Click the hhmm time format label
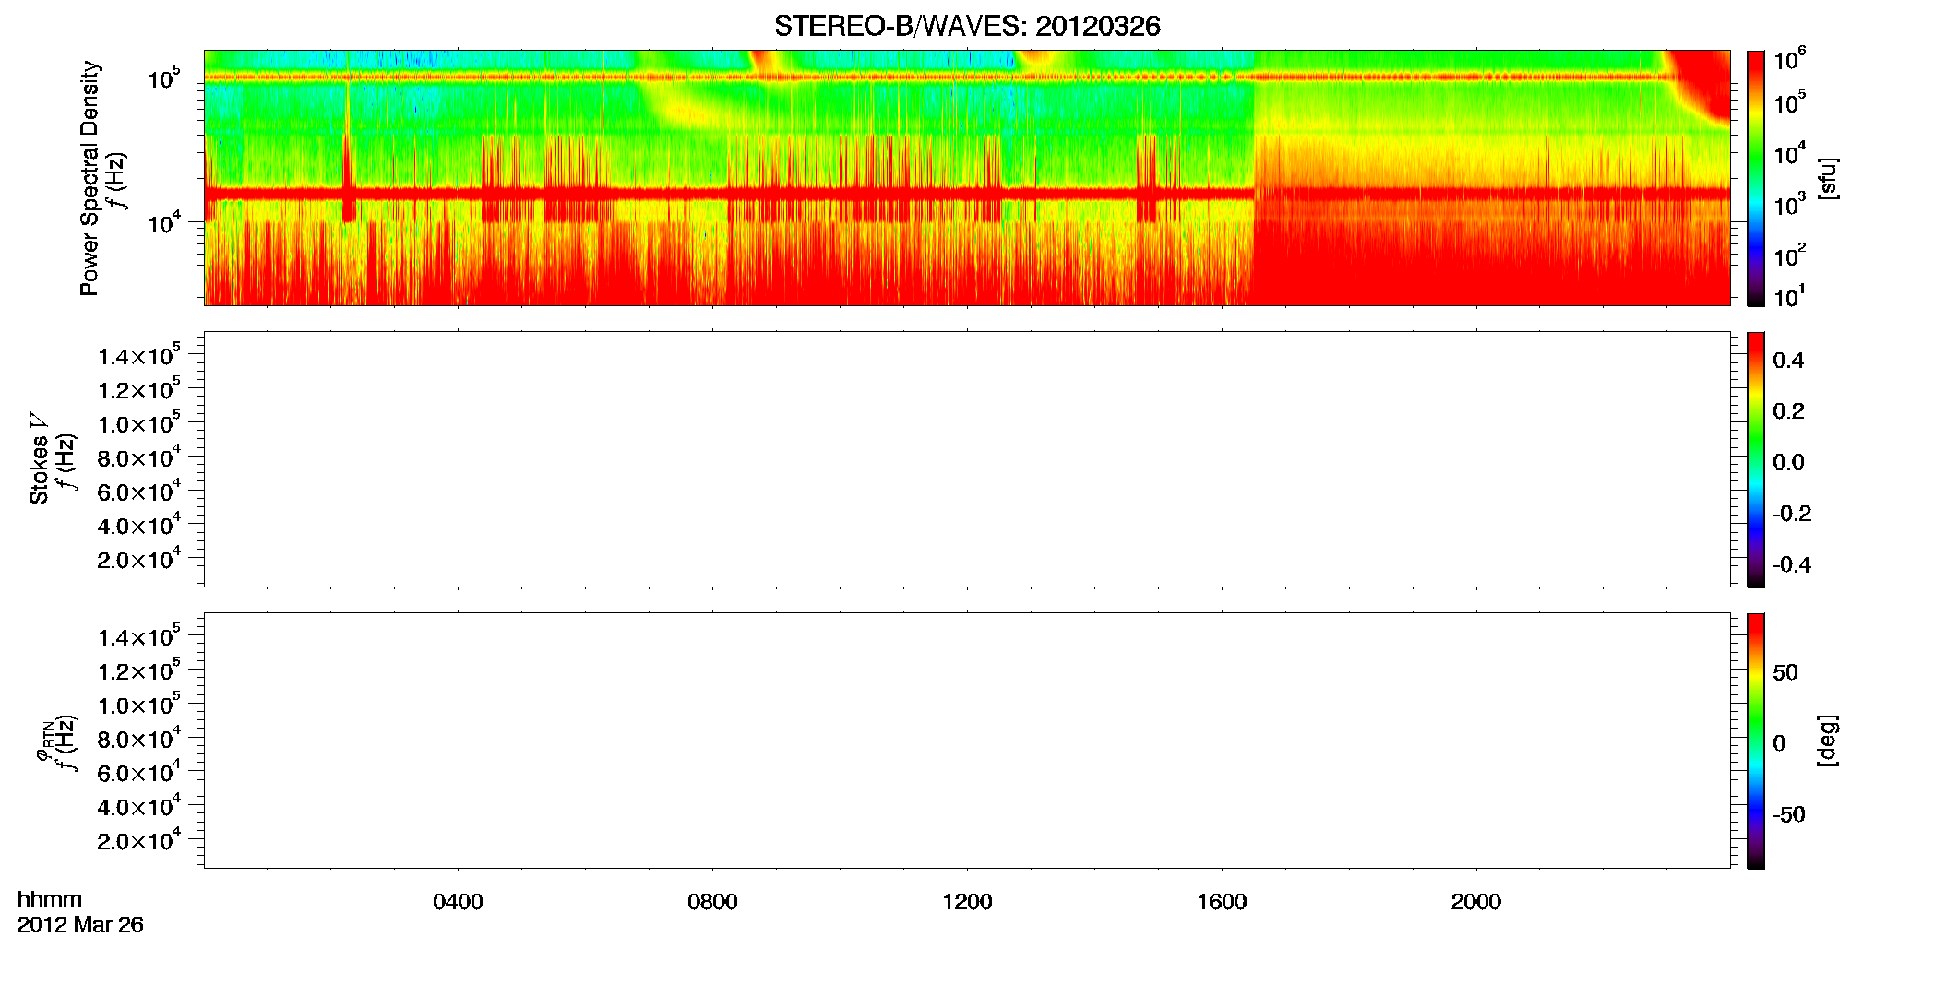This screenshot has width=1934, height=996. (50, 899)
